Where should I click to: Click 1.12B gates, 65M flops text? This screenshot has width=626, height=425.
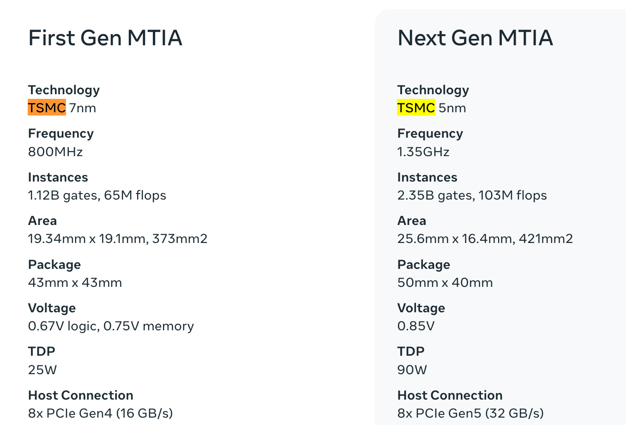pyautogui.click(x=97, y=195)
